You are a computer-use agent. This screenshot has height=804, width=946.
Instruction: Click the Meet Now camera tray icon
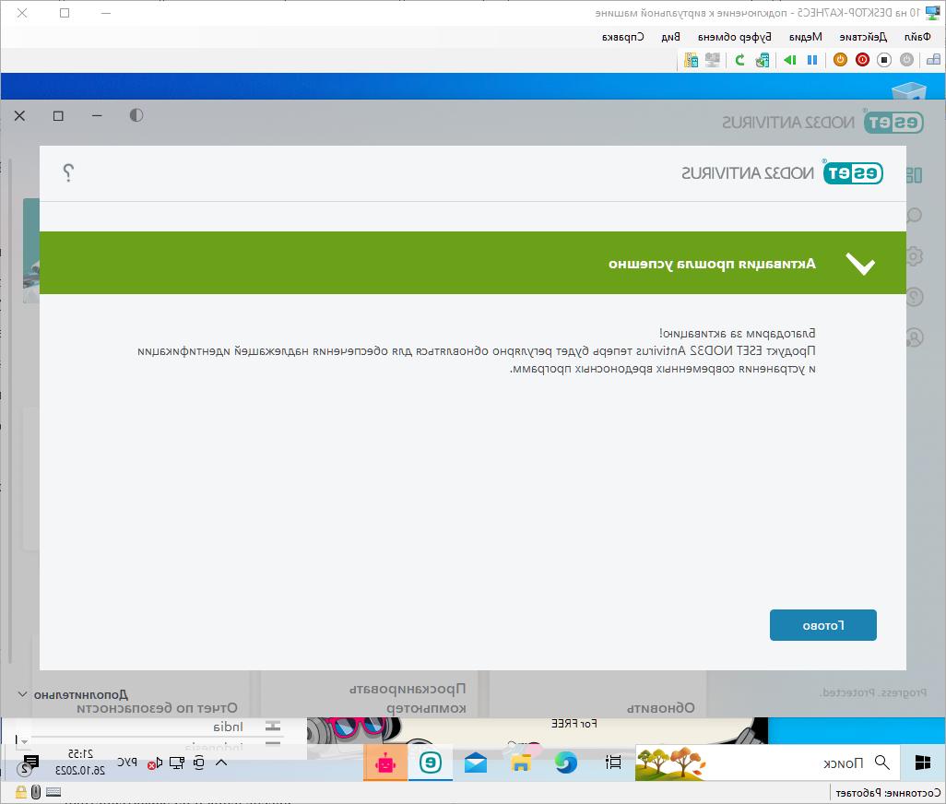tap(199, 763)
